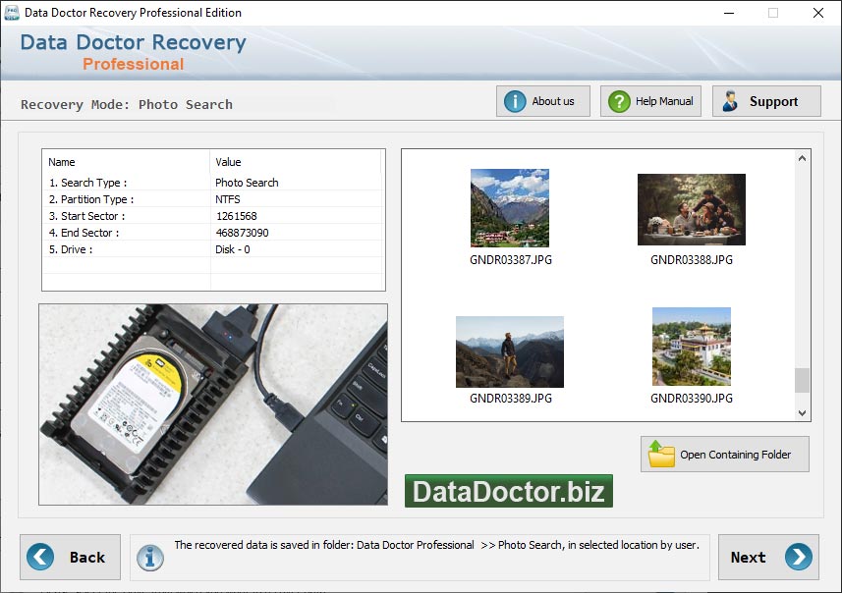Select the GNDR03388.JPG family dinner photo
Viewport: 842px width, 593px height.
[x=691, y=210]
